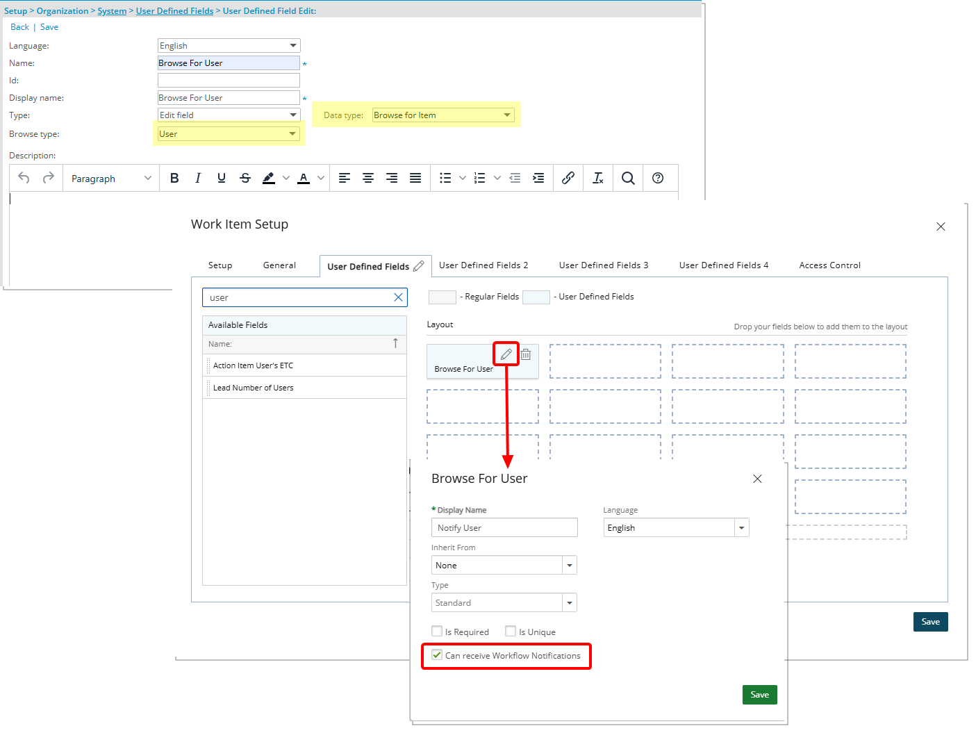
Task: Apply italic formatting
Action: click(x=198, y=178)
